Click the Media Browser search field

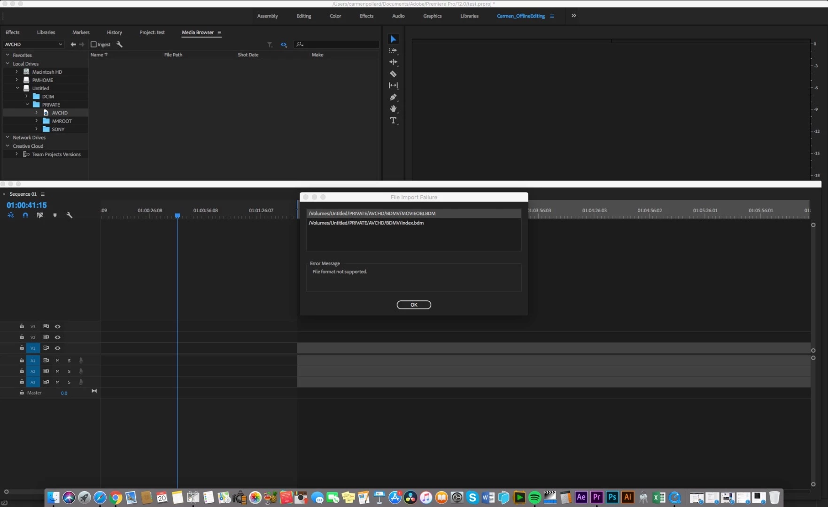[x=336, y=45]
